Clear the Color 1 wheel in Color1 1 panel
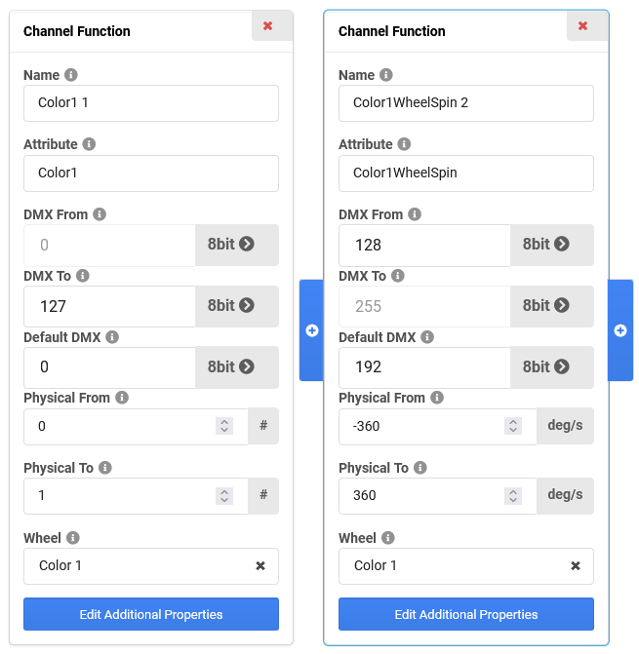 tap(260, 565)
